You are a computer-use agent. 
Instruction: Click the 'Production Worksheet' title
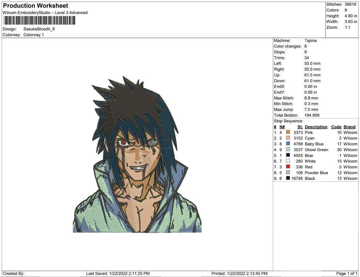36,6
